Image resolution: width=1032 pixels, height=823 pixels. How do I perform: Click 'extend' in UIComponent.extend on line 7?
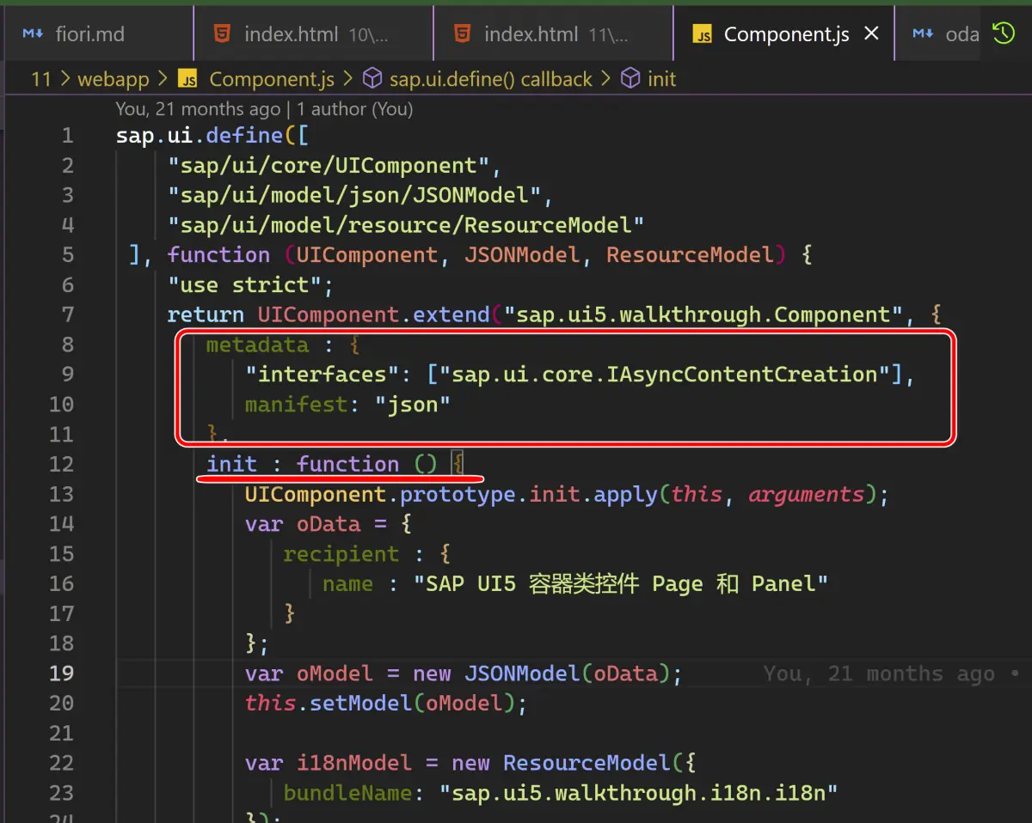coord(451,314)
